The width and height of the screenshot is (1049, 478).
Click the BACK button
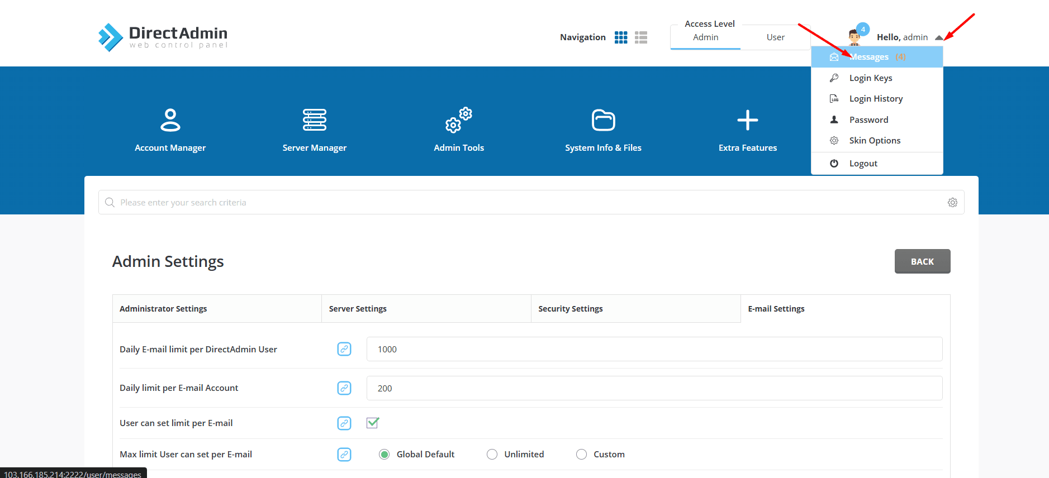pyautogui.click(x=922, y=261)
